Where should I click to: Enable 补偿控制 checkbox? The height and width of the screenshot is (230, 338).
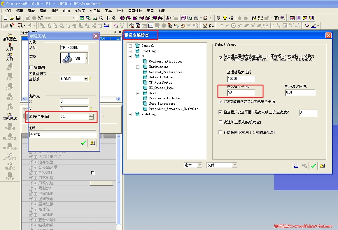tap(220, 132)
